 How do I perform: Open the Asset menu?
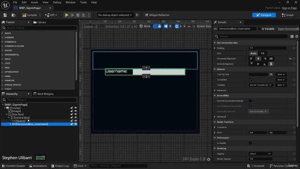(x=34, y=2)
